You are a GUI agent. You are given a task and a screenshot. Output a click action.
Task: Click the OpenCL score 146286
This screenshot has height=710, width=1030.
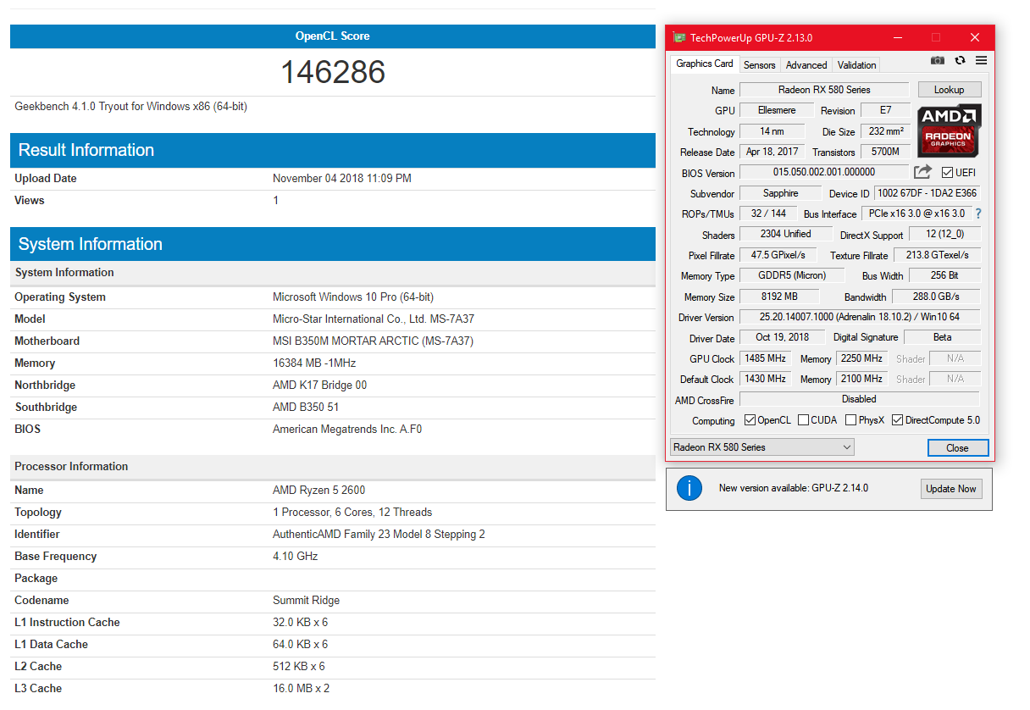click(333, 72)
